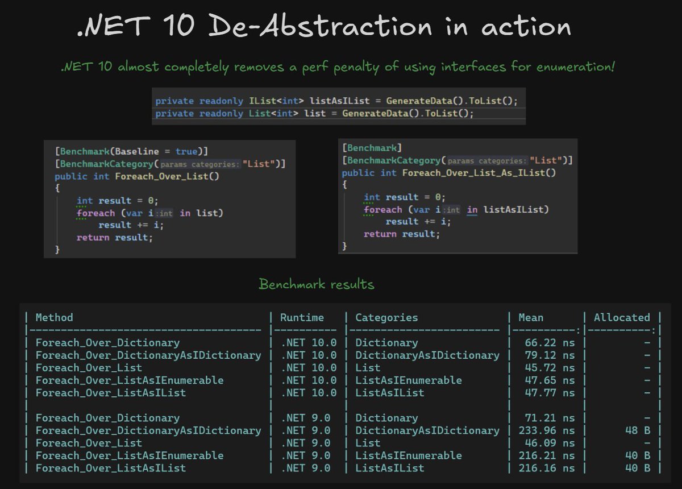
Task: Click "Foreach_Over_List" in the 46.09 ns row
Action: [89, 443]
